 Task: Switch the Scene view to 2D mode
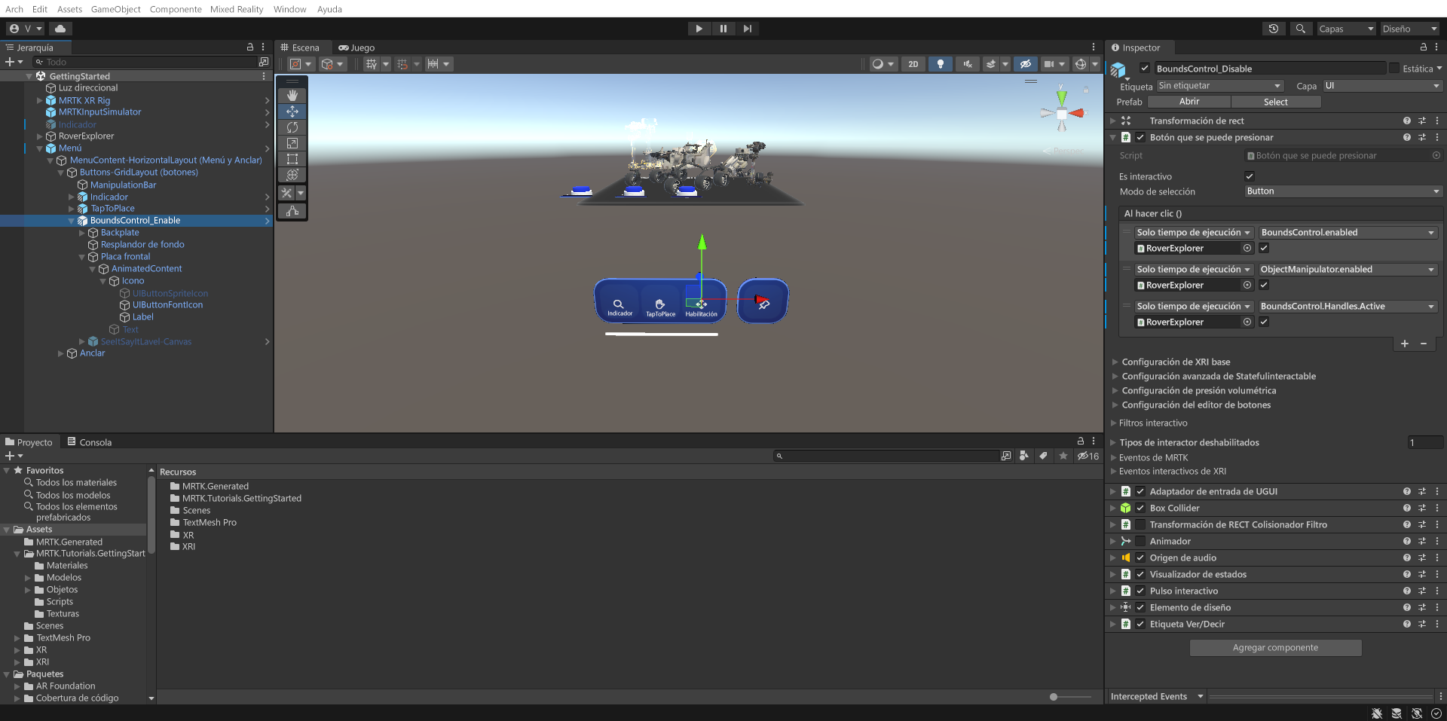pos(913,64)
